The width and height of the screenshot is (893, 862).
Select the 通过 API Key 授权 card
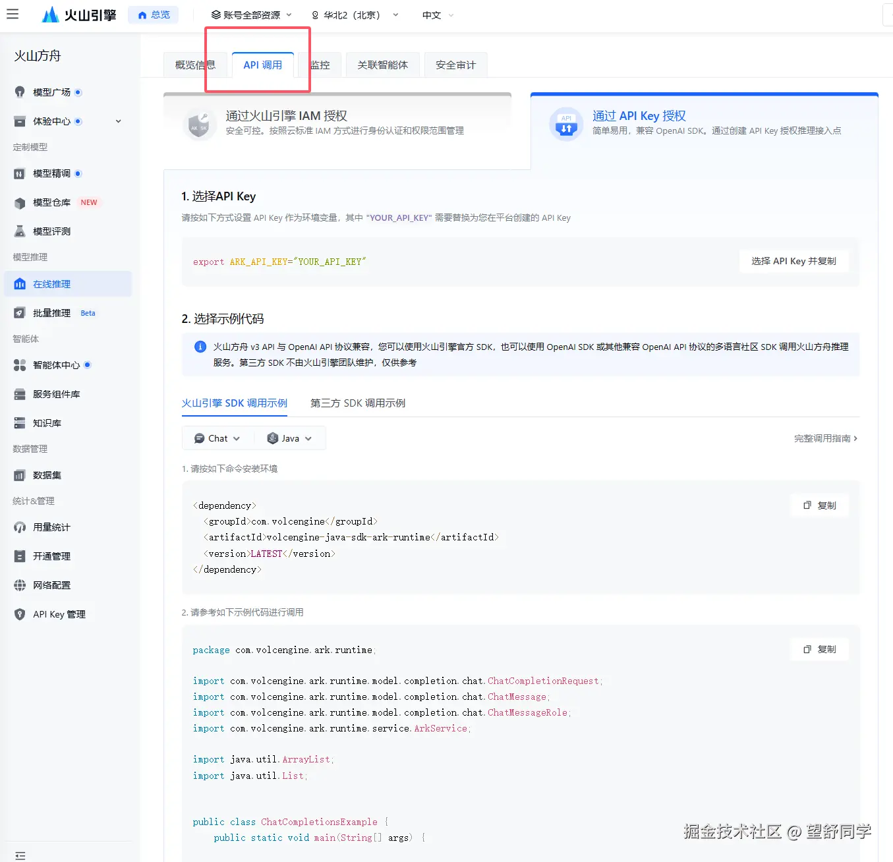(704, 130)
